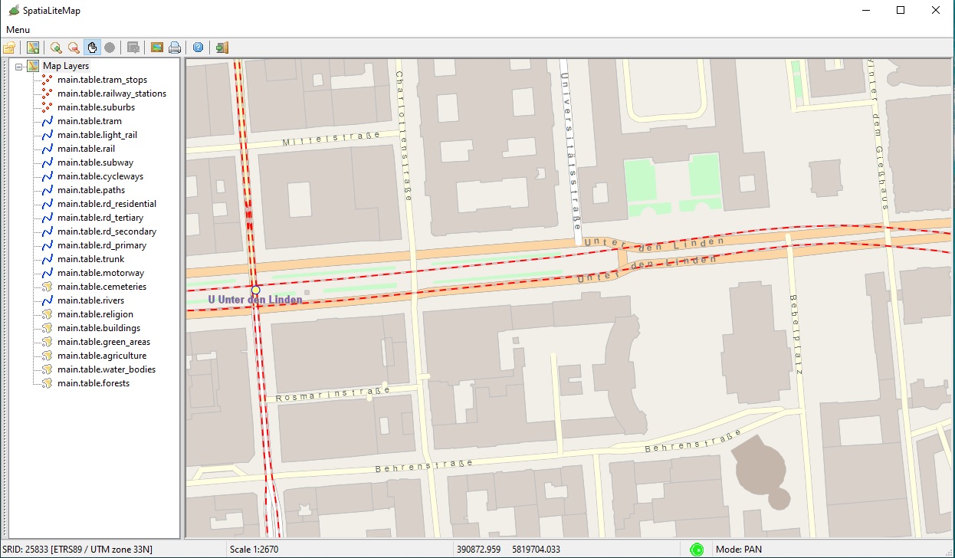Select layer main.table.light_rail
The width and height of the screenshot is (955, 558).
97,135
